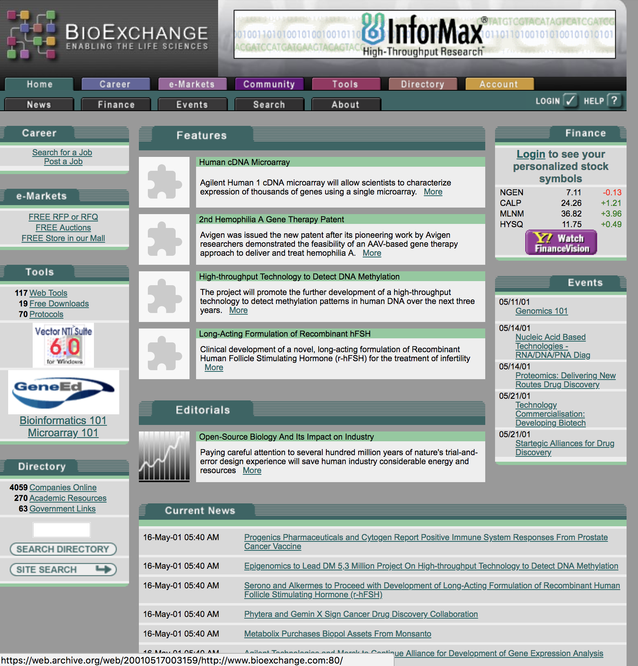Go to Free Downloads link
The width and height of the screenshot is (638, 666).
pos(59,304)
